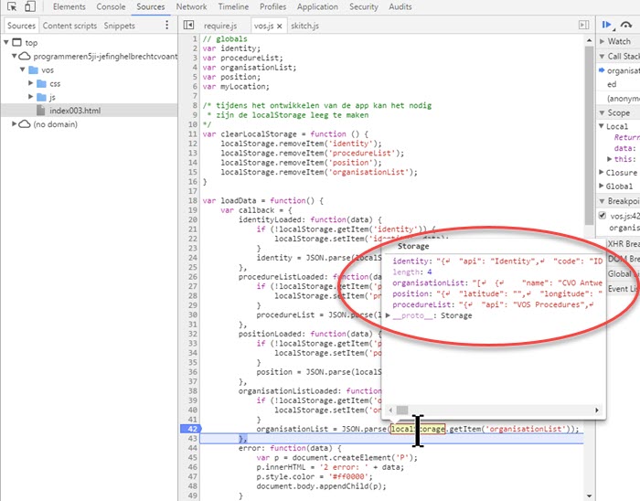This screenshot has width=640, height=501.
Task: Select the (anonymous) call stack frame
Action: pyautogui.click(x=623, y=99)
